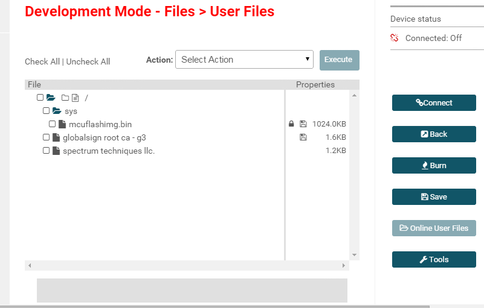
Task: Collapse the sys folder
Action: coord(57,111)
